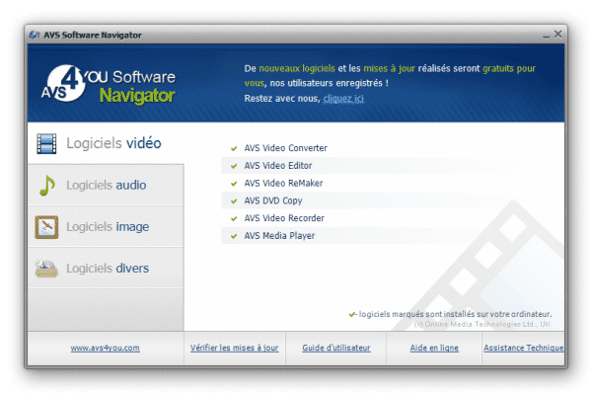
Task: Click the 'AVS Software Navigator' title text
Action: point(93,36)
